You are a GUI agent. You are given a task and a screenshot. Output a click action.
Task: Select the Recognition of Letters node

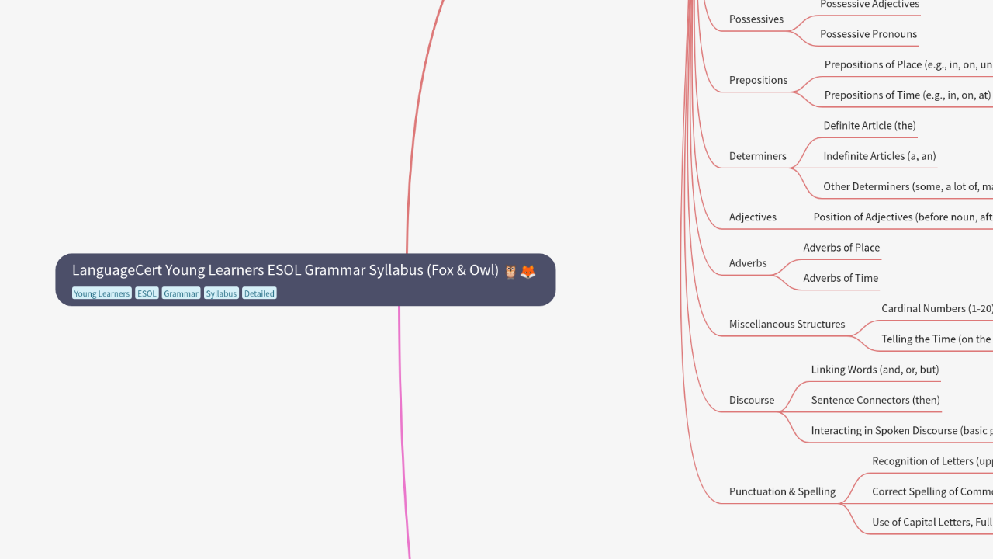[x=932, y=461]
